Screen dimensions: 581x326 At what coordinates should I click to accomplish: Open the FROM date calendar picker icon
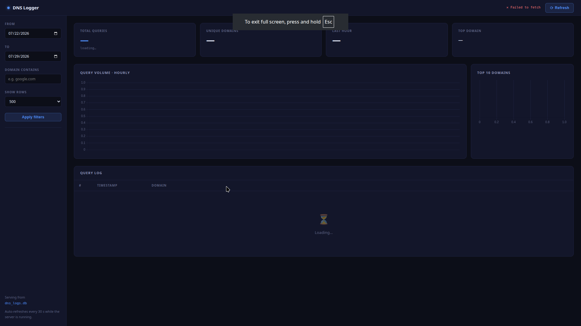point(55,34)
